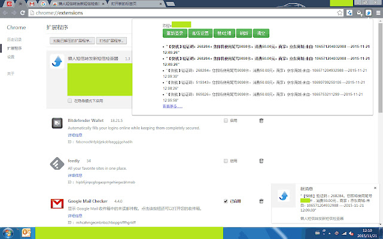Uncheck the Google Mail Checker 已启用 checkbox
The height and width of the screenshot is (239, 383).
pyautogui.click(x=226, y=201)
